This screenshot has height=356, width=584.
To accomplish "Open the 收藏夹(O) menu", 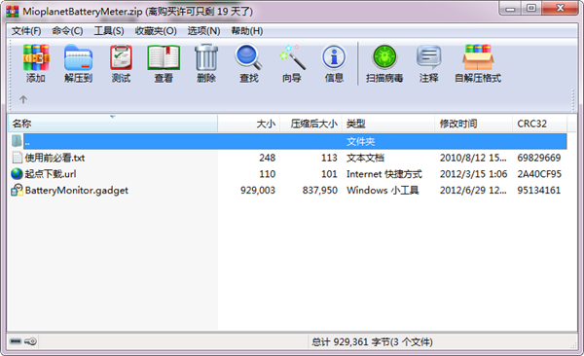I will tap(156, 31).
